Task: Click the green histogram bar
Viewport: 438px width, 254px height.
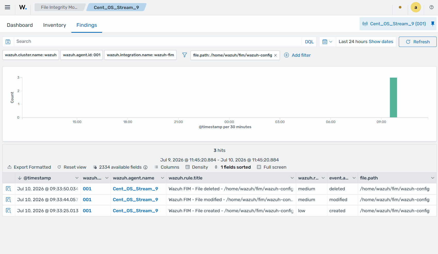Action: 393,97
